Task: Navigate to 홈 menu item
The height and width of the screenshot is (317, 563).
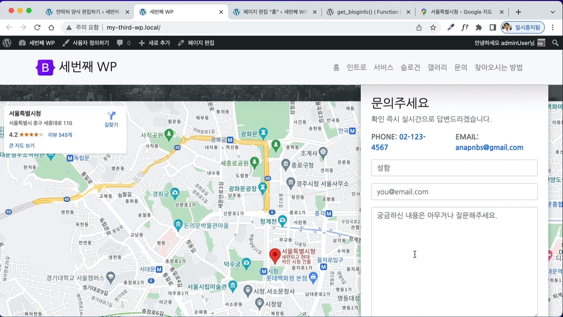Action: 336,67
